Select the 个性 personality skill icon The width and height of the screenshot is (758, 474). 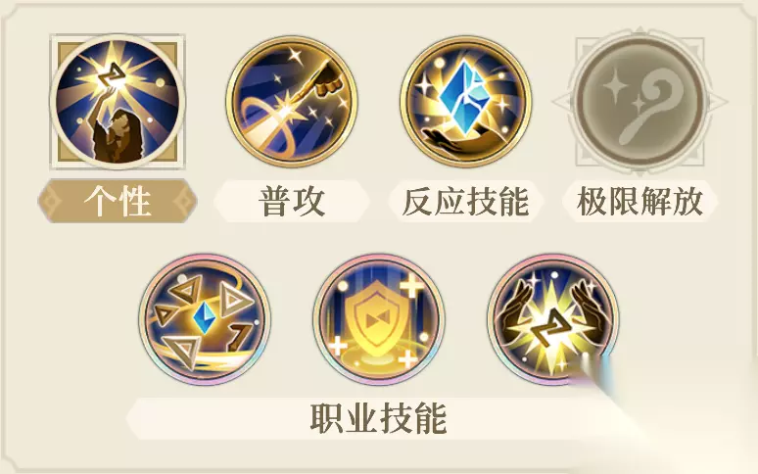[x=118, y=102]
